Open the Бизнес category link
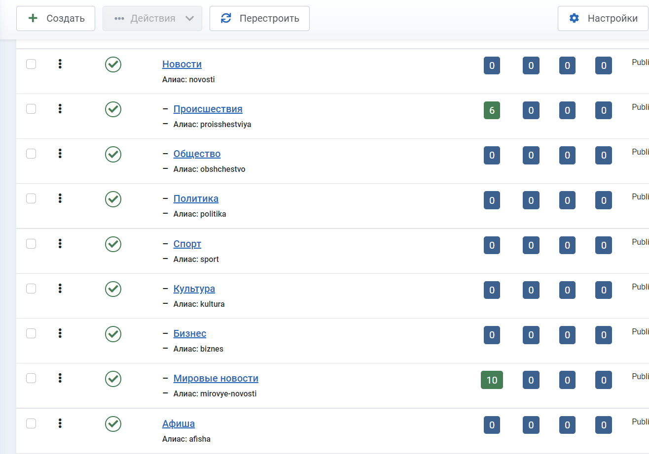649x454 pixels. coord(189,334)
